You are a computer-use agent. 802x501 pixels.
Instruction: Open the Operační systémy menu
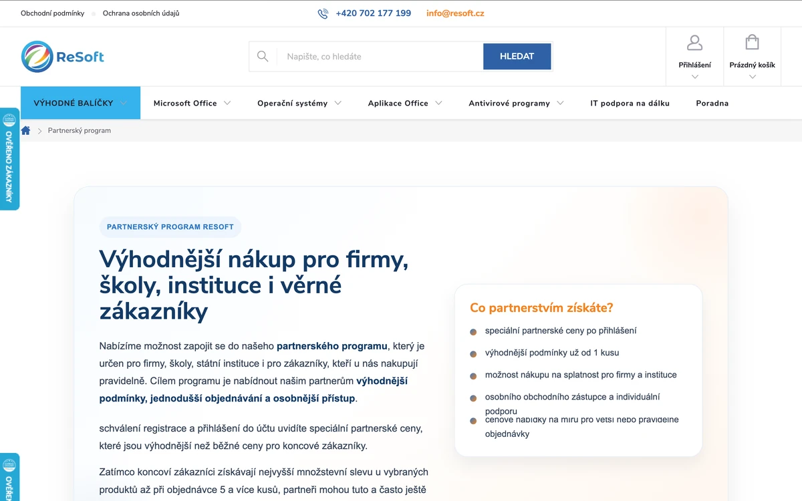[x=293, y=104]
